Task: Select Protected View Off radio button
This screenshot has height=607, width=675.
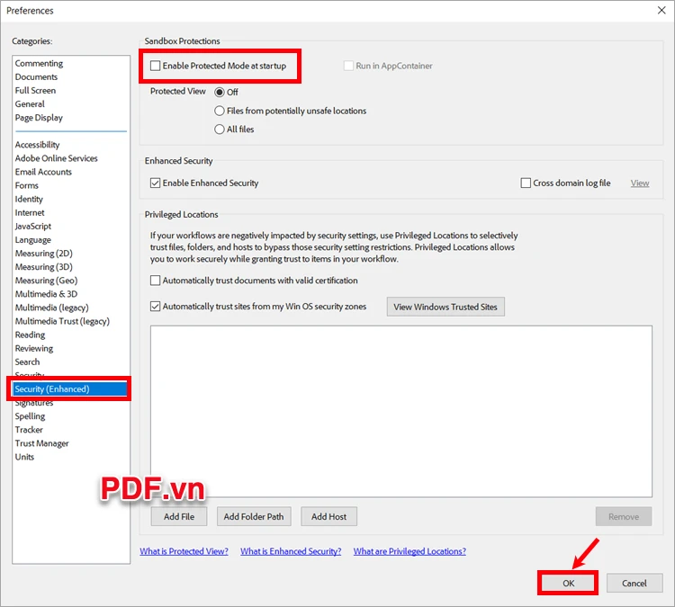Action: tap(220, 92)
